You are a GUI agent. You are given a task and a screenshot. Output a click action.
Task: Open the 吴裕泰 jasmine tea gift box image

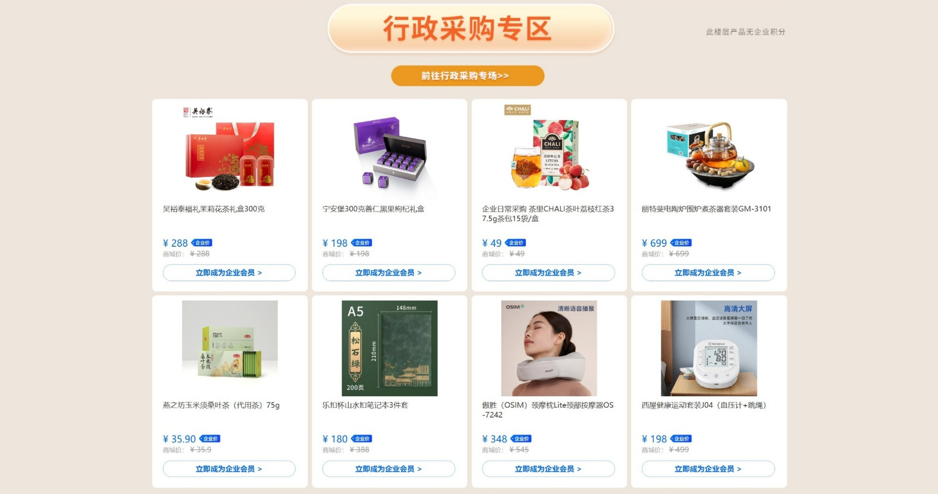(x=230, y=152)
